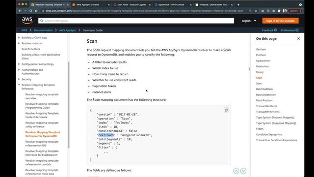Close the Notepad Online Notes tab

click(x=232, y=4)
